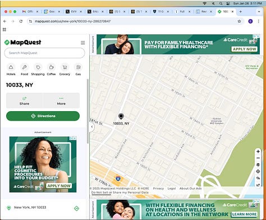
Task: Open About Our Ads link
Action: 190,189
